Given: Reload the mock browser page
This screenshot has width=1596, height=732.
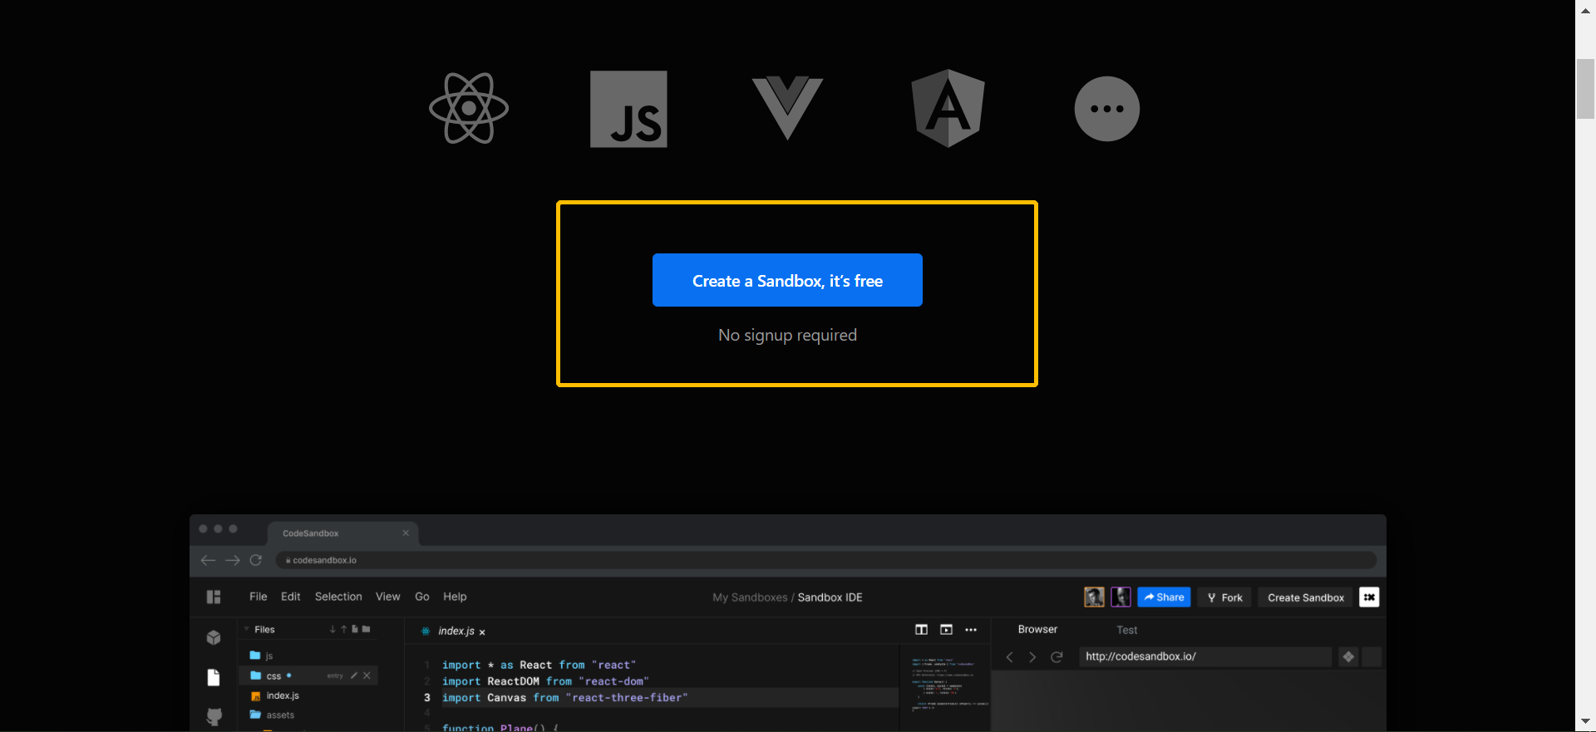Looking at the screenshot, I should point(256,560).
